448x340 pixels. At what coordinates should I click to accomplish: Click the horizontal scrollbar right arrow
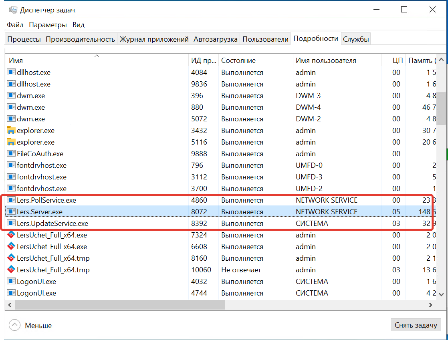tap(431, 305)
